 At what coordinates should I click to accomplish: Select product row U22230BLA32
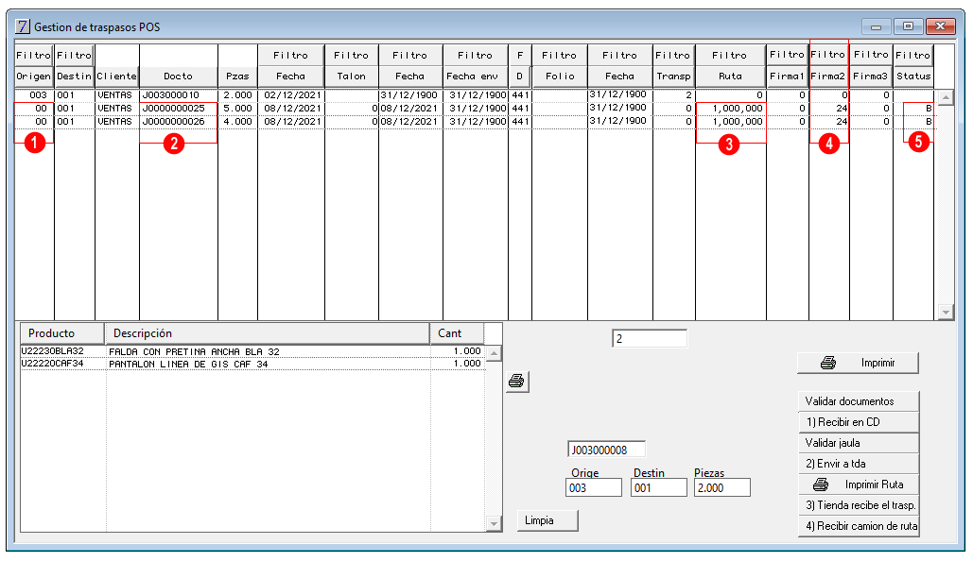tap(252, 351)
